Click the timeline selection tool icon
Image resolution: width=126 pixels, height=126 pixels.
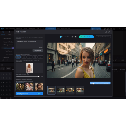pos(3,69)
